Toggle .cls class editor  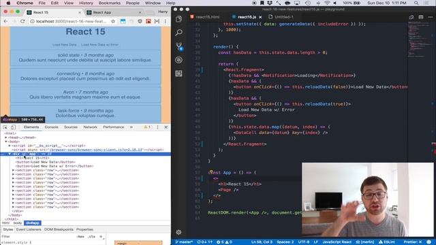tap(91, 237)
